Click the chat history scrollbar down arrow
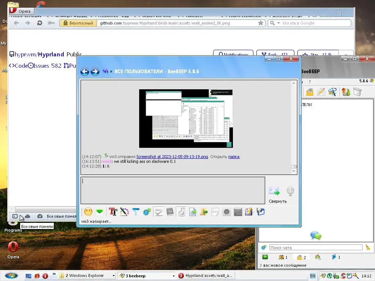Screen dimensions: 375x281 [x=294, y=171]
